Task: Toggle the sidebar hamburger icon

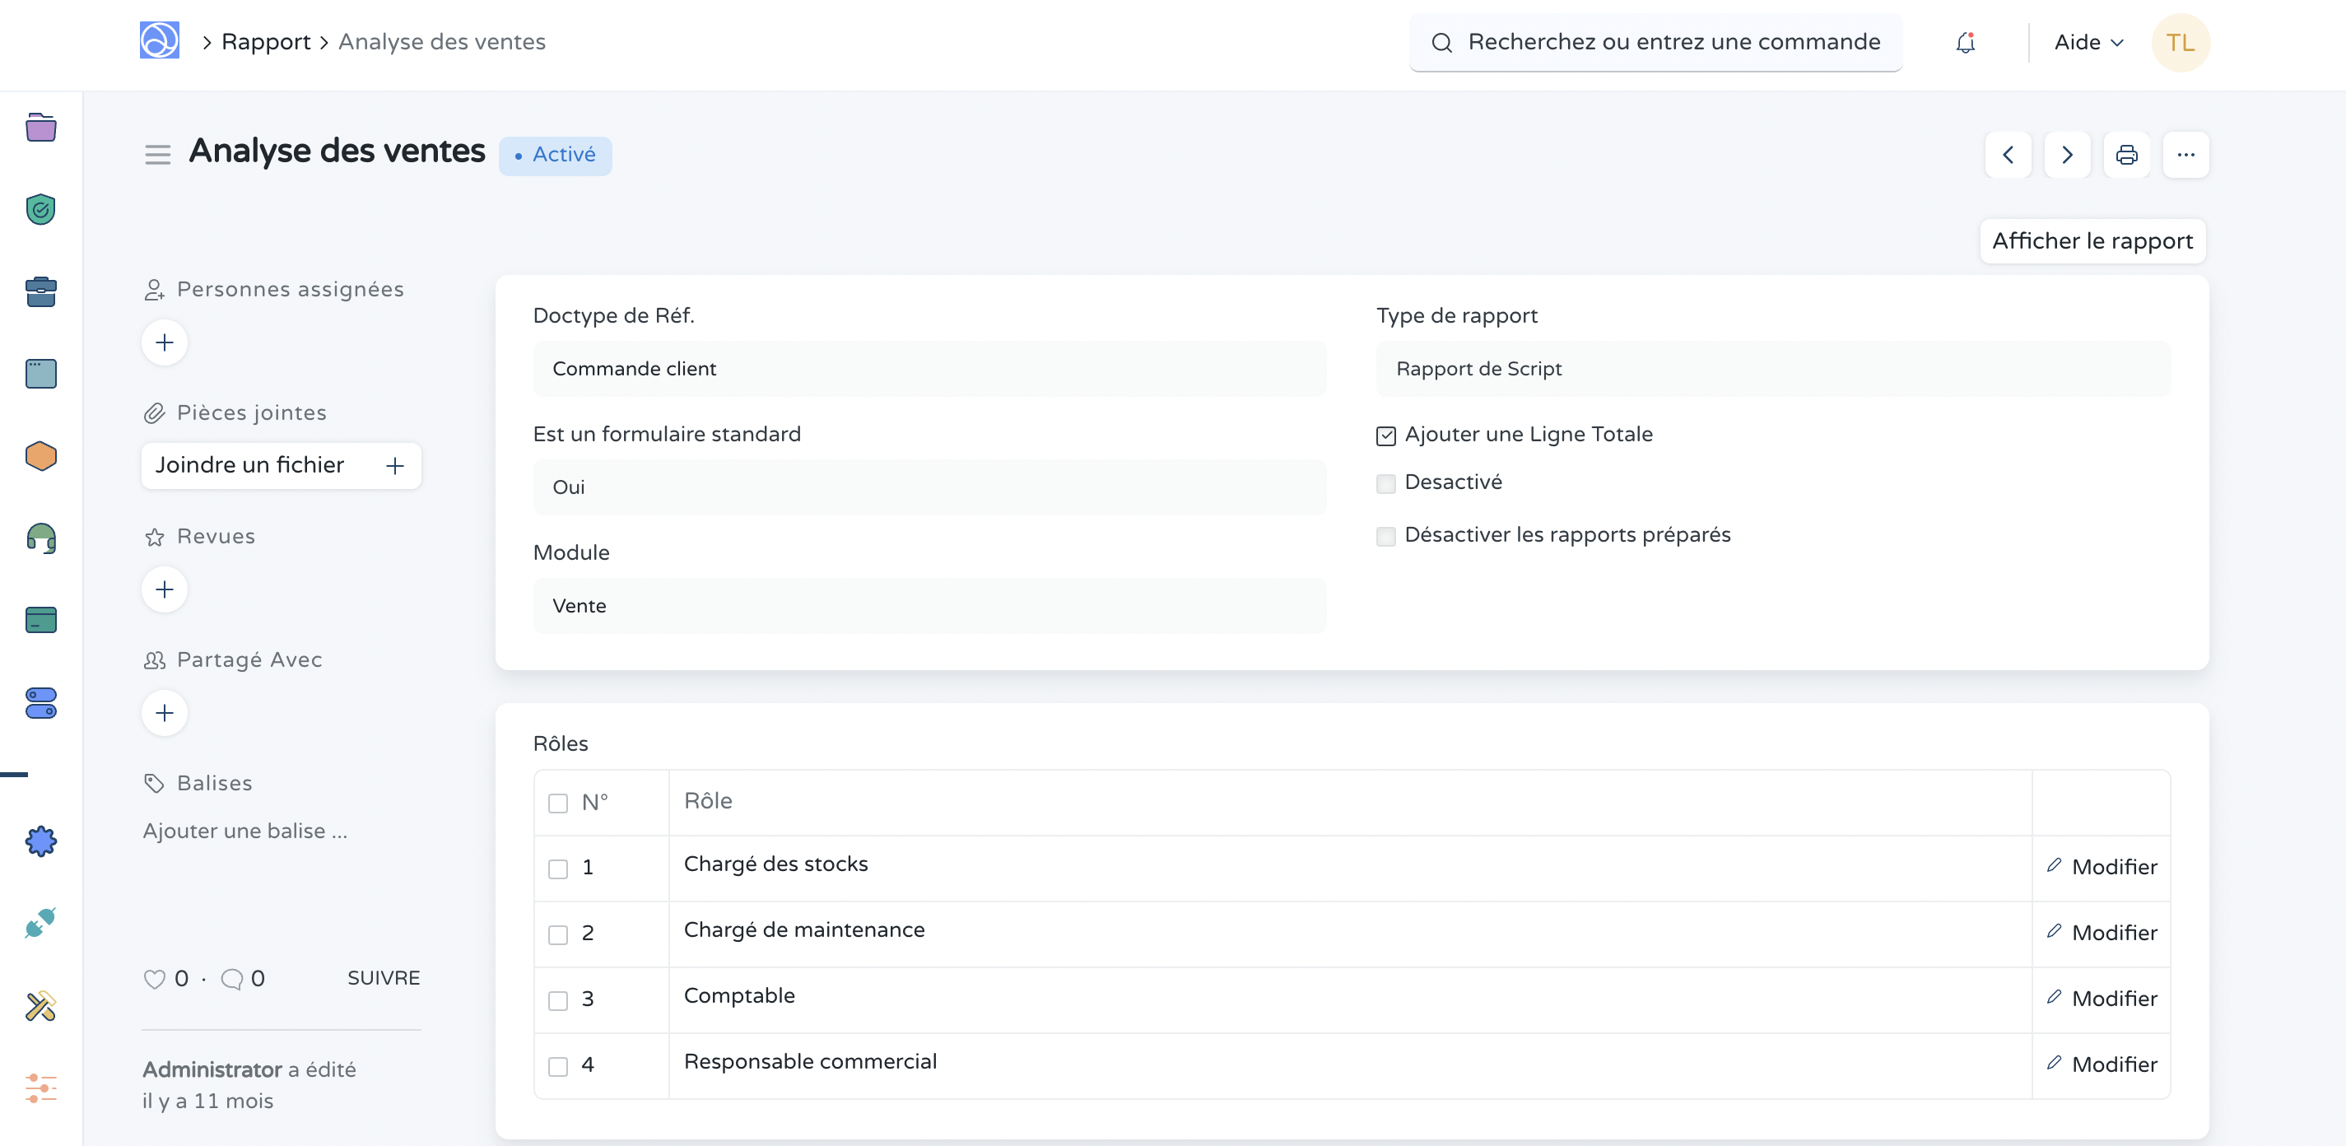Action: click(157, 155)
